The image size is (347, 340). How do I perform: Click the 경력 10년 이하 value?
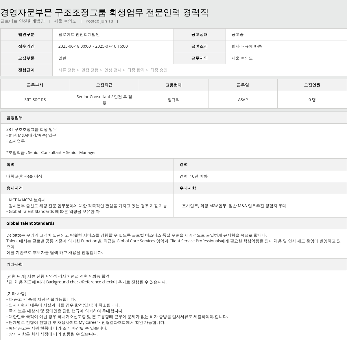pyautogui.click(x=193, y=176)
